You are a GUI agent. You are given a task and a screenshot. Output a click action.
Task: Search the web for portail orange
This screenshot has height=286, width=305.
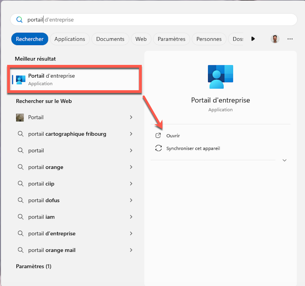tap(74, 167)
